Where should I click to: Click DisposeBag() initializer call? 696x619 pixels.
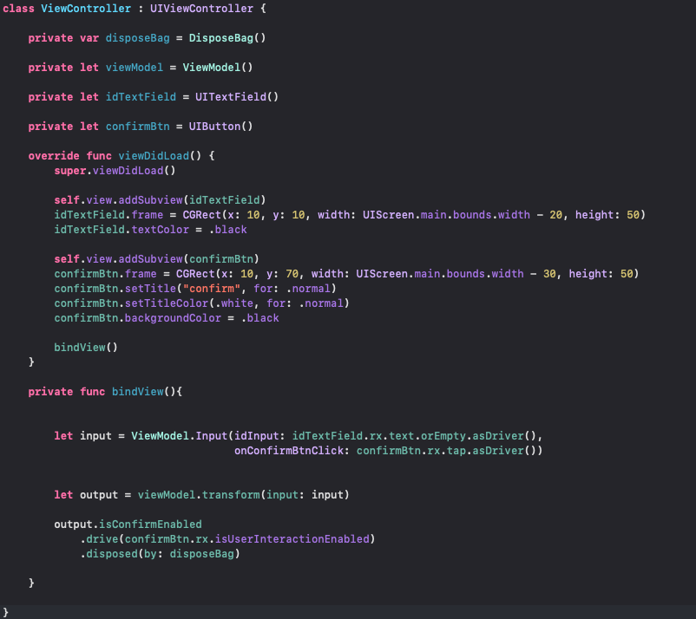pyautogui.click(x=227, y=38)
